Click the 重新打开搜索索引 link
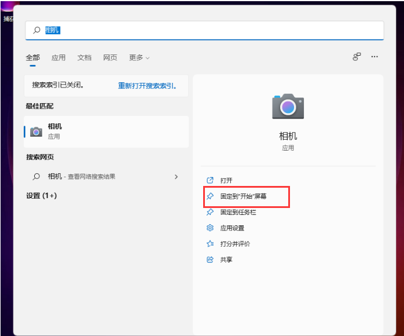404x336 pixels. pos(147,86)
